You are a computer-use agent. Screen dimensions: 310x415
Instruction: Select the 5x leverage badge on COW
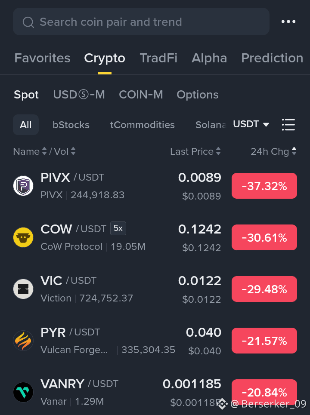118,228
